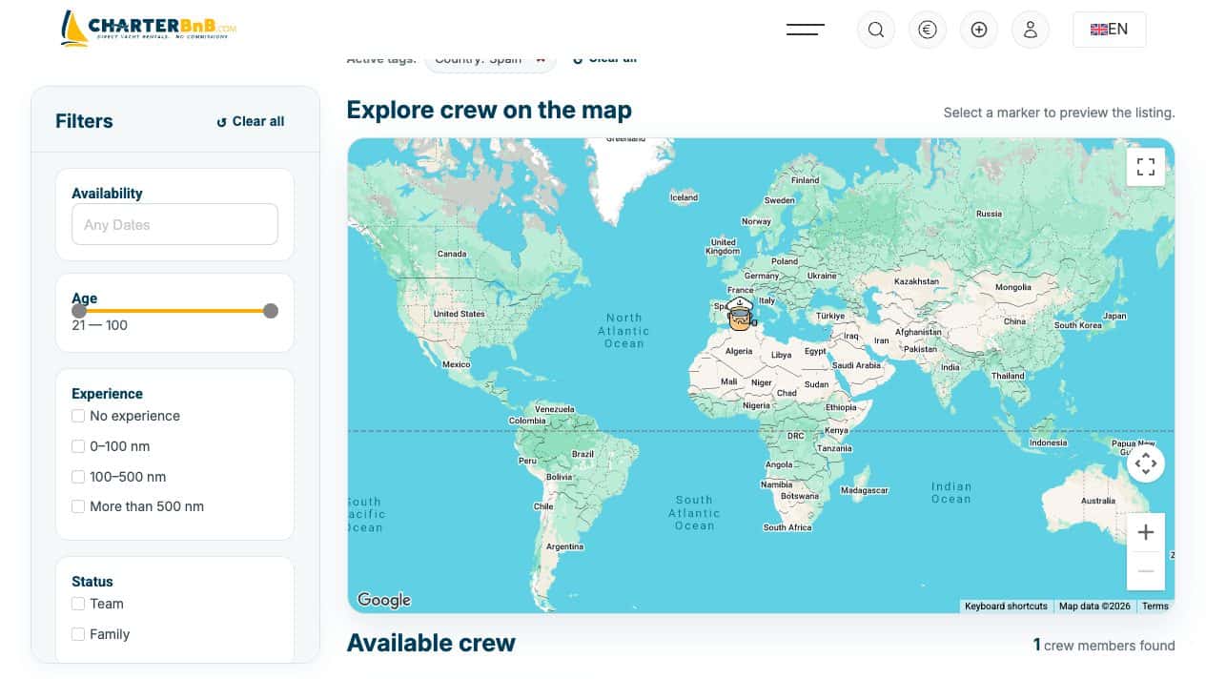Click the Clear all link beside active tags
Image resolution: width=1206 pixels, height=679 pixels.
tap(604, 58)
